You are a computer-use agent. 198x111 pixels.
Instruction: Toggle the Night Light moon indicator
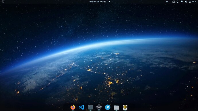[x=178, y=2]
